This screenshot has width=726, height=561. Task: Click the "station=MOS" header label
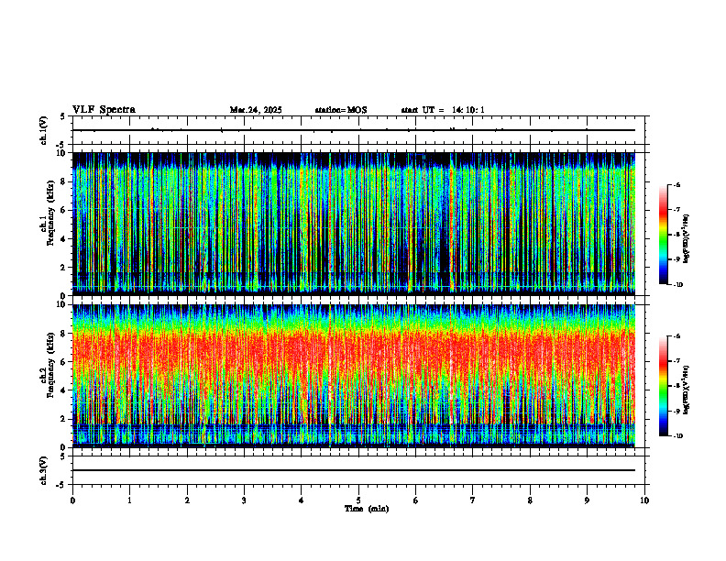[x=341, y=110]
